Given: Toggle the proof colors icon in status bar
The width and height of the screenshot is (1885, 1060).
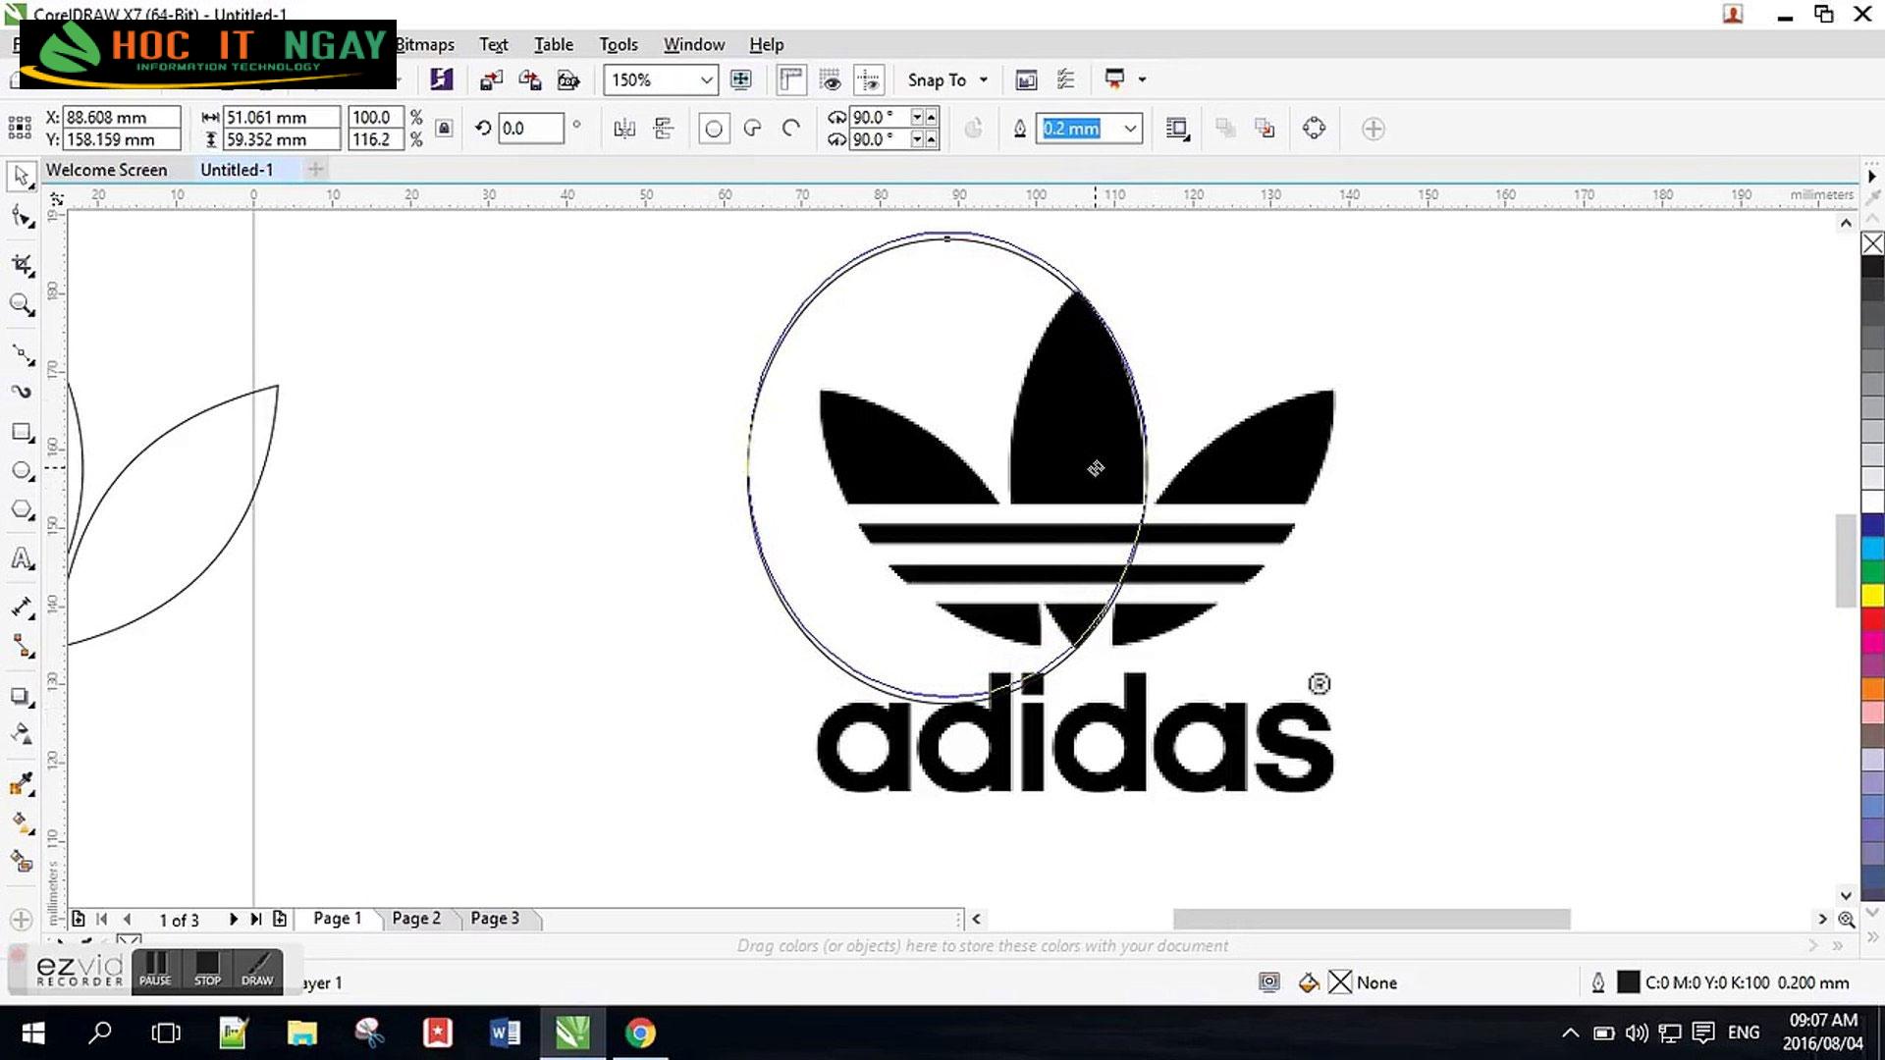Looking at the screenshot, I should click(1269, 982).
